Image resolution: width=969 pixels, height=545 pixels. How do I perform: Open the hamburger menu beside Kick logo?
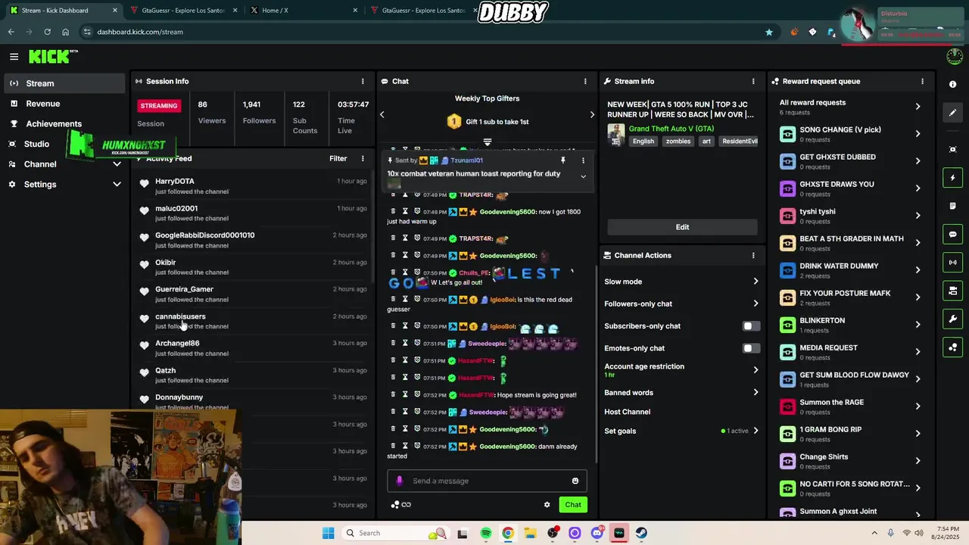(14, 56)
